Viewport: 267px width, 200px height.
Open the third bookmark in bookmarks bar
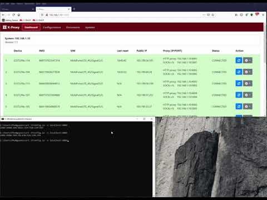38,20
